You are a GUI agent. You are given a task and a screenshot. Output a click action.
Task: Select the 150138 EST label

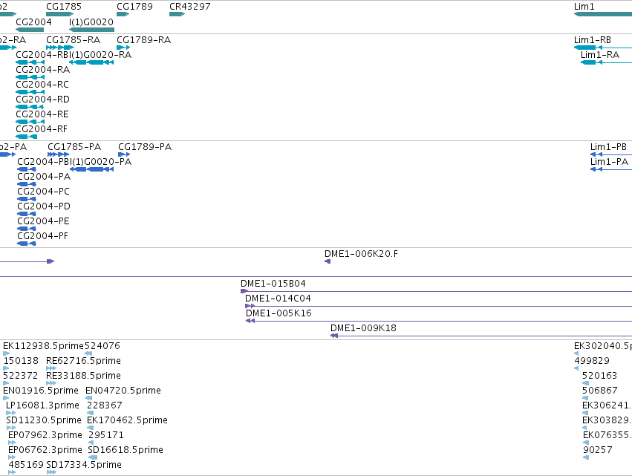tap(21, 361)
